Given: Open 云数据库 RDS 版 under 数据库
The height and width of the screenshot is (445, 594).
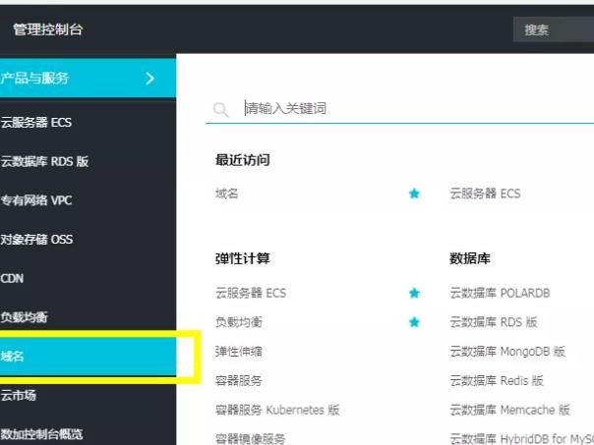Looking at the screenshot, I should 494,322.
